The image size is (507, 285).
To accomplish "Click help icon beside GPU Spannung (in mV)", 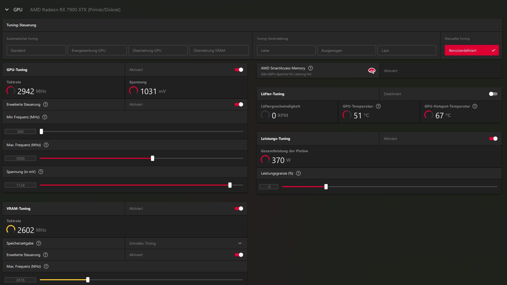I will 41,172.
